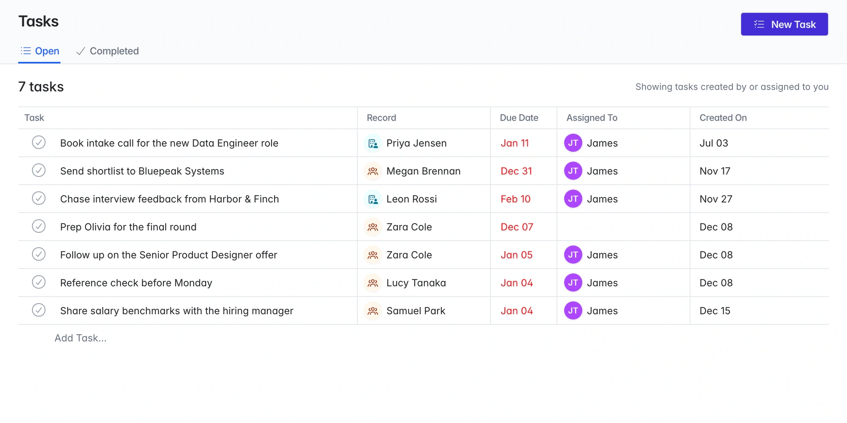
Task: Click the Jul 03 created date
Action: point(714,143)
